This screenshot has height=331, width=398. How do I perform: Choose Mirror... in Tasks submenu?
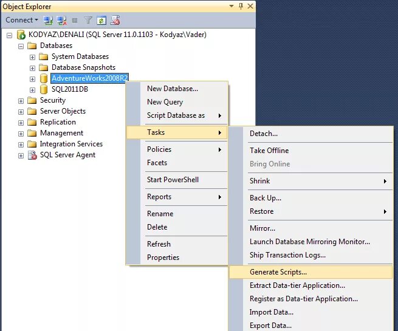pyautogui.click(x=311, y=228)
